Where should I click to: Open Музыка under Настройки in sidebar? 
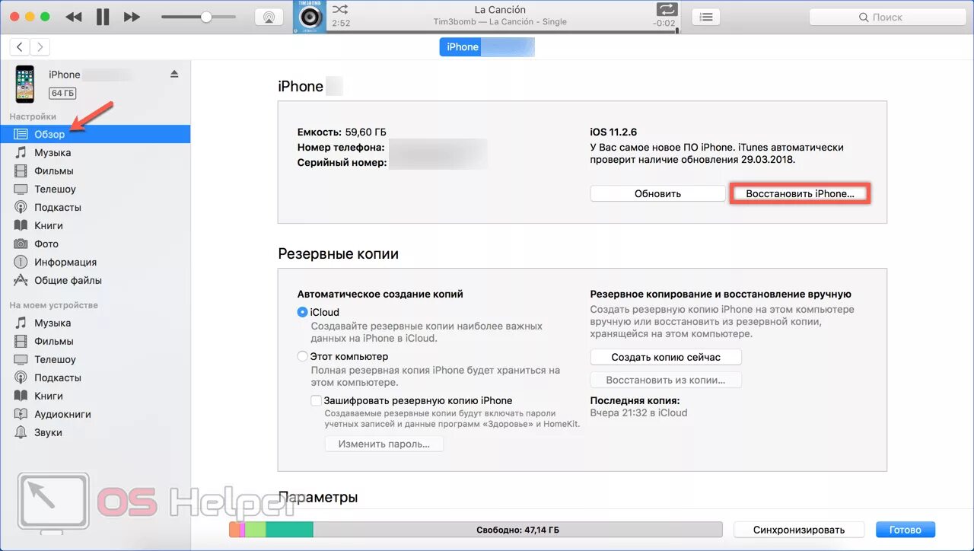point(53,152)
